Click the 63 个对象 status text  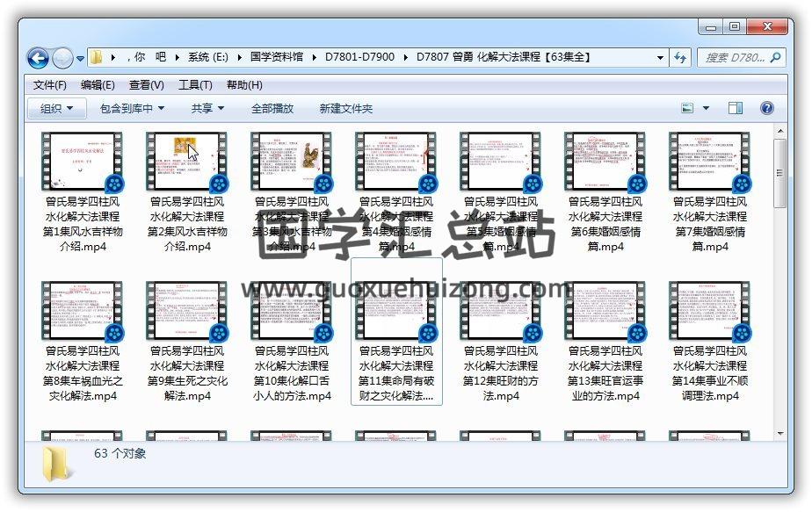(x=120, y=453)
